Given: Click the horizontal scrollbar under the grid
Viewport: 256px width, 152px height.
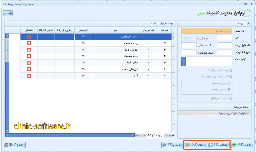Looking at the screenshot, I should (x=70, y=135).
